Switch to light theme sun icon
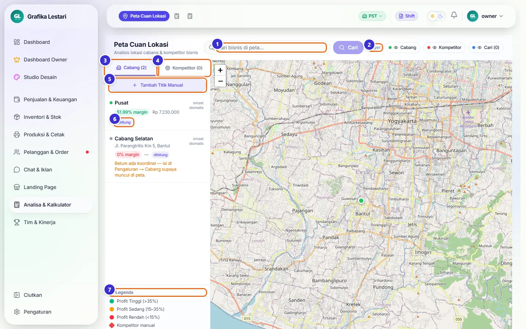The width and height of the screenshot is (526, 329). [x=432, y=16]
